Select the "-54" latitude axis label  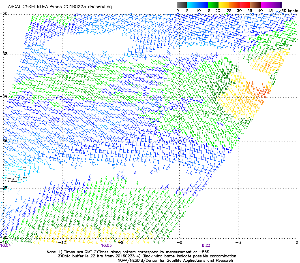[x=4, y=96]
